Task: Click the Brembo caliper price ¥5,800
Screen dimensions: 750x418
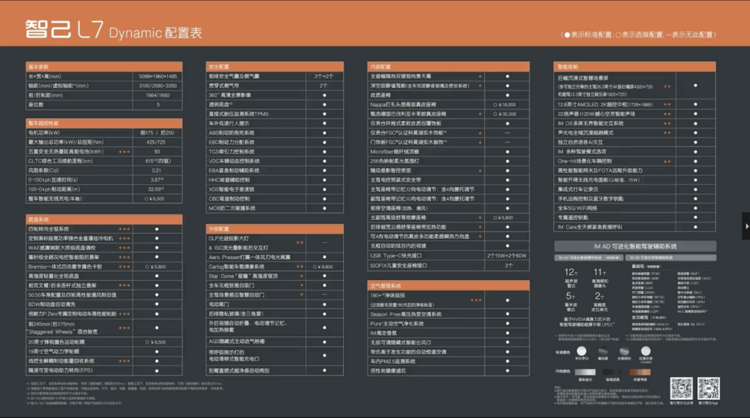Action: click(x=156, y=267)
